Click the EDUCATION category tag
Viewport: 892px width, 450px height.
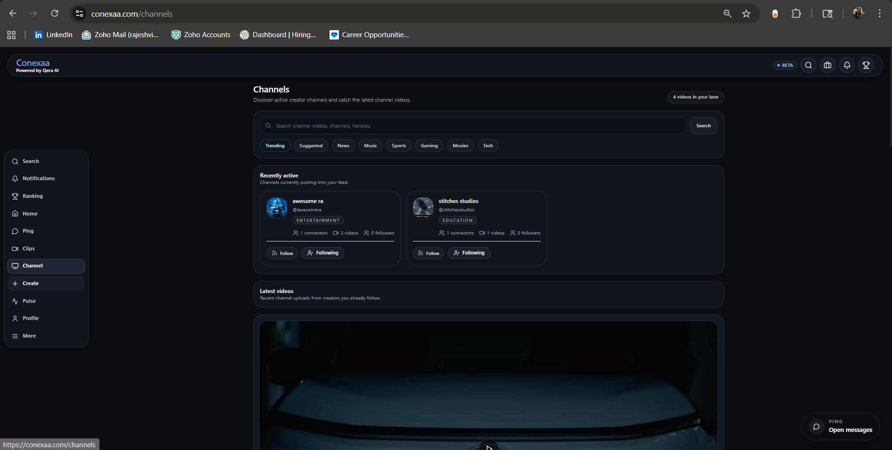(457, 221)
